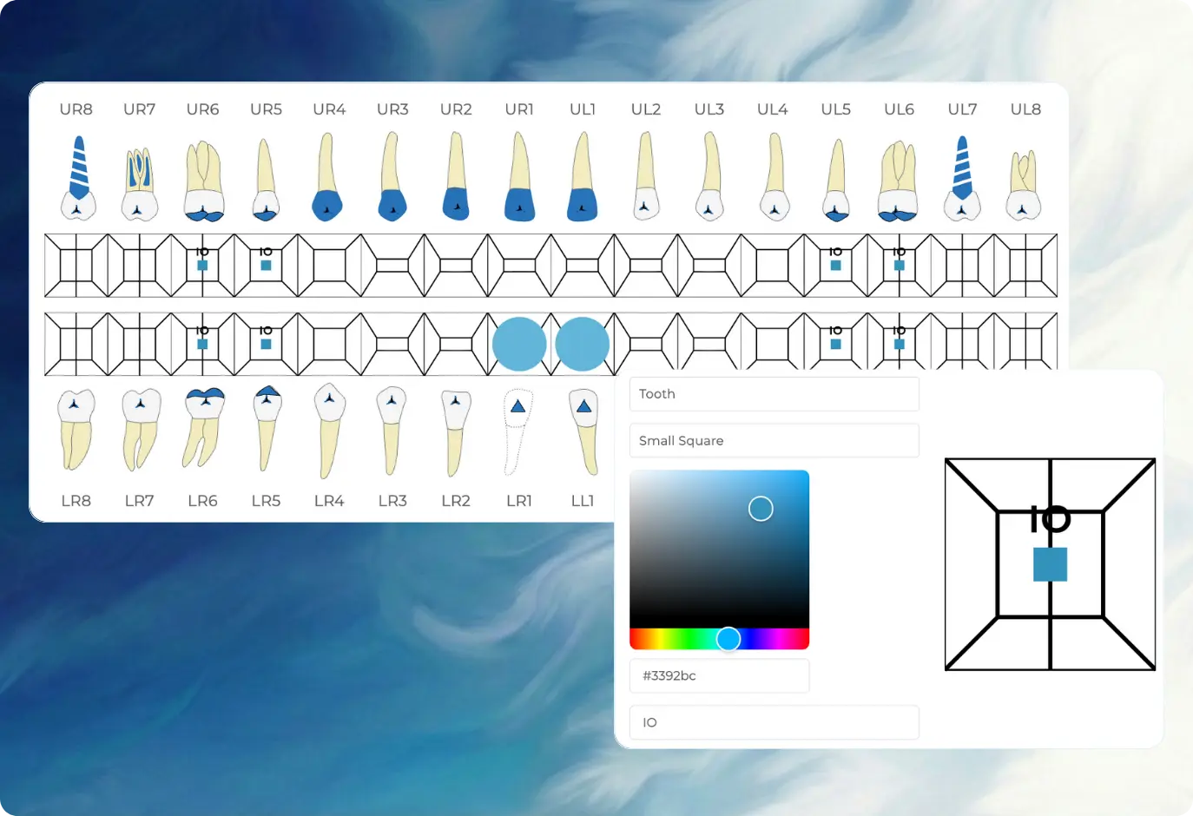Click the #3392bc hex color field
The width and height of the screenshot is (1193, 816).
[719, 675]
